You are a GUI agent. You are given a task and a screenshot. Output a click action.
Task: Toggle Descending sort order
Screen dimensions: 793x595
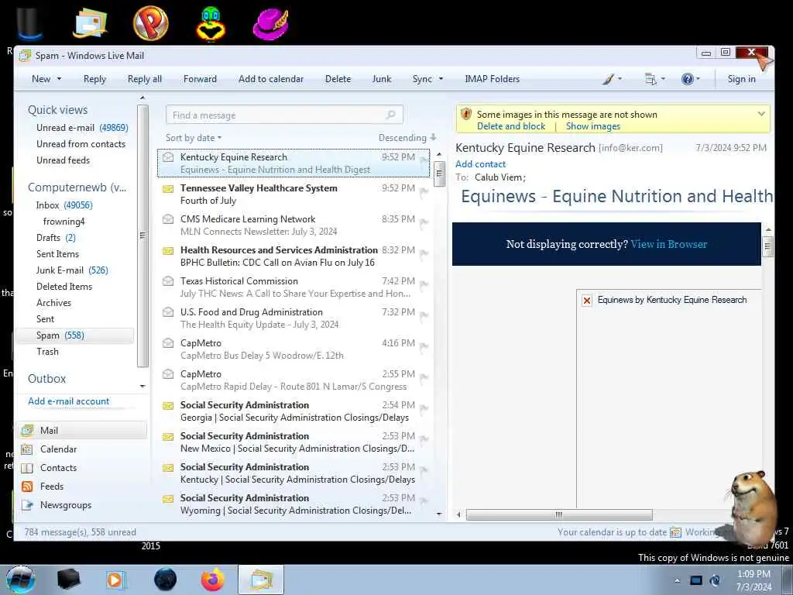tap(407, 138)
